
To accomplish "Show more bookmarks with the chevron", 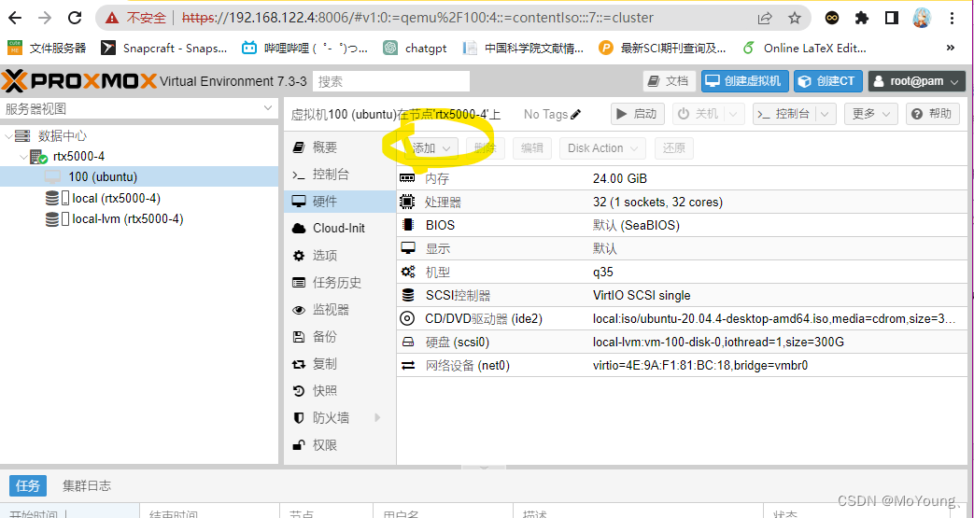I will [951, 48].
